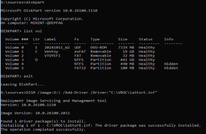Click the Ventoy label in Volume 1

(51, 52)
